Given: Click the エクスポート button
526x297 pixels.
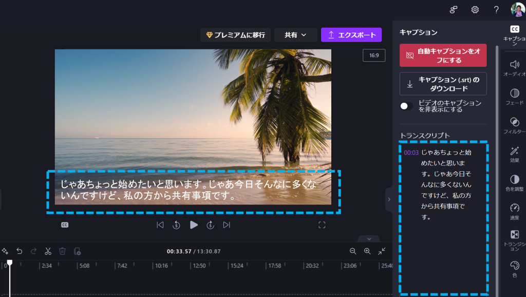Looking at the screenshot, I should [x=351, y=34].
